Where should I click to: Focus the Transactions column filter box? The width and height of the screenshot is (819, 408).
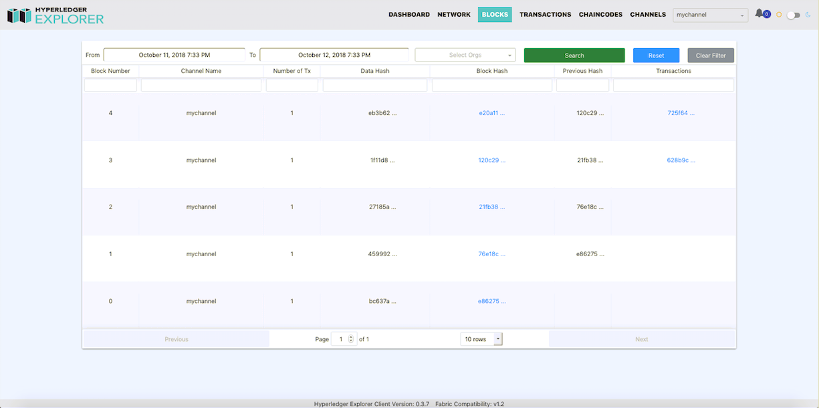click(x=674, y=86)
